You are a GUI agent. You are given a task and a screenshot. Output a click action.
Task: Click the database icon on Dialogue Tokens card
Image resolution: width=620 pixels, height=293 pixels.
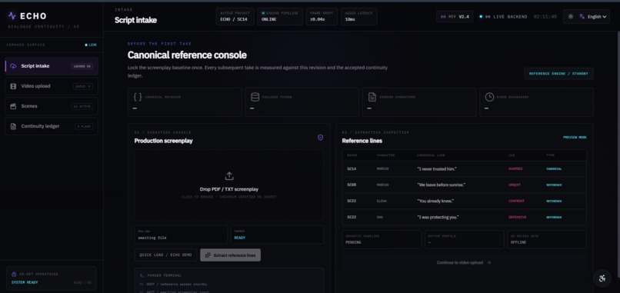255,97
